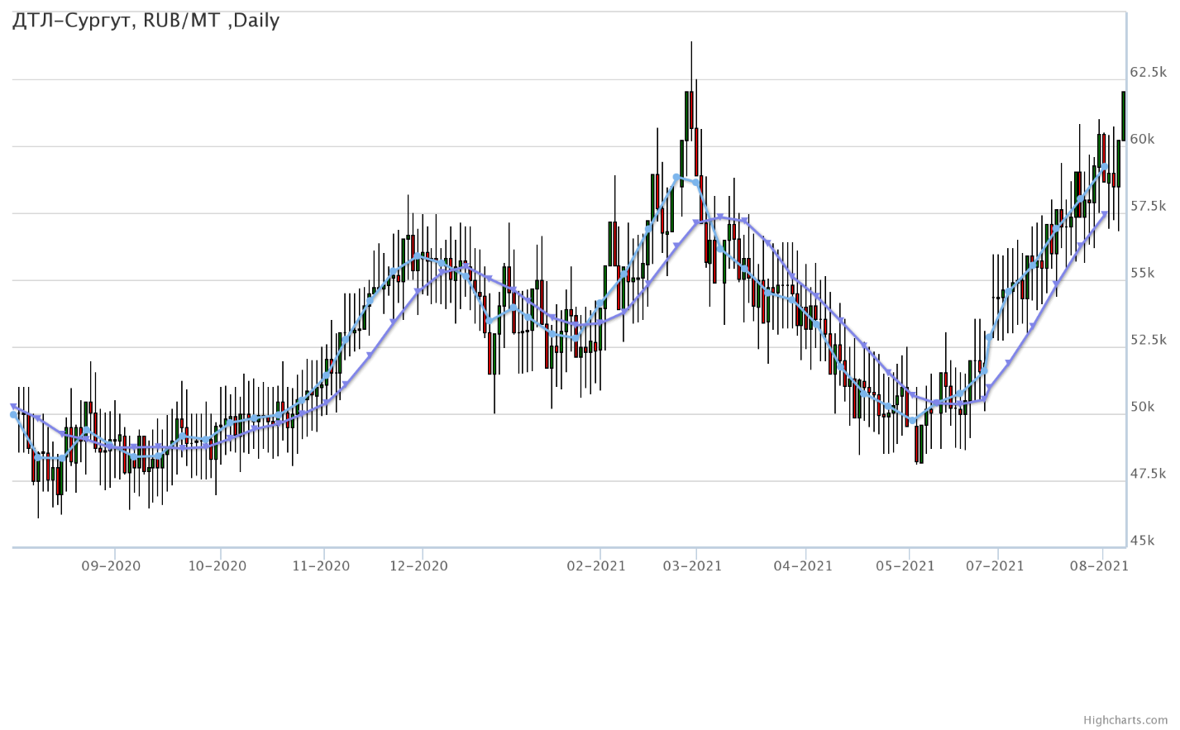Select the 07-2021 x-axis date label
The height and width of the screenshot is (730, 1180).
[995, 566]
